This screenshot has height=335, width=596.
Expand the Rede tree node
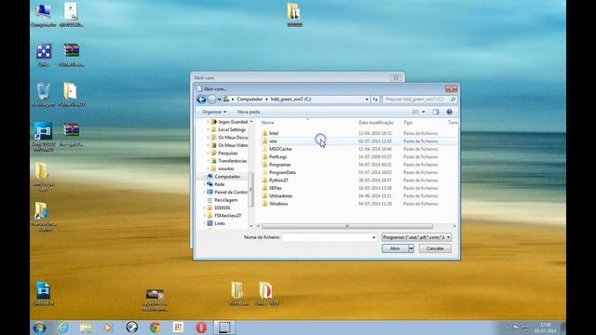(205, 184)
